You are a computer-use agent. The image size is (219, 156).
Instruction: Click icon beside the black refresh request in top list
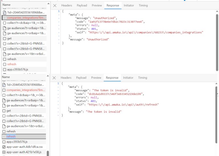tap(5, 59)
